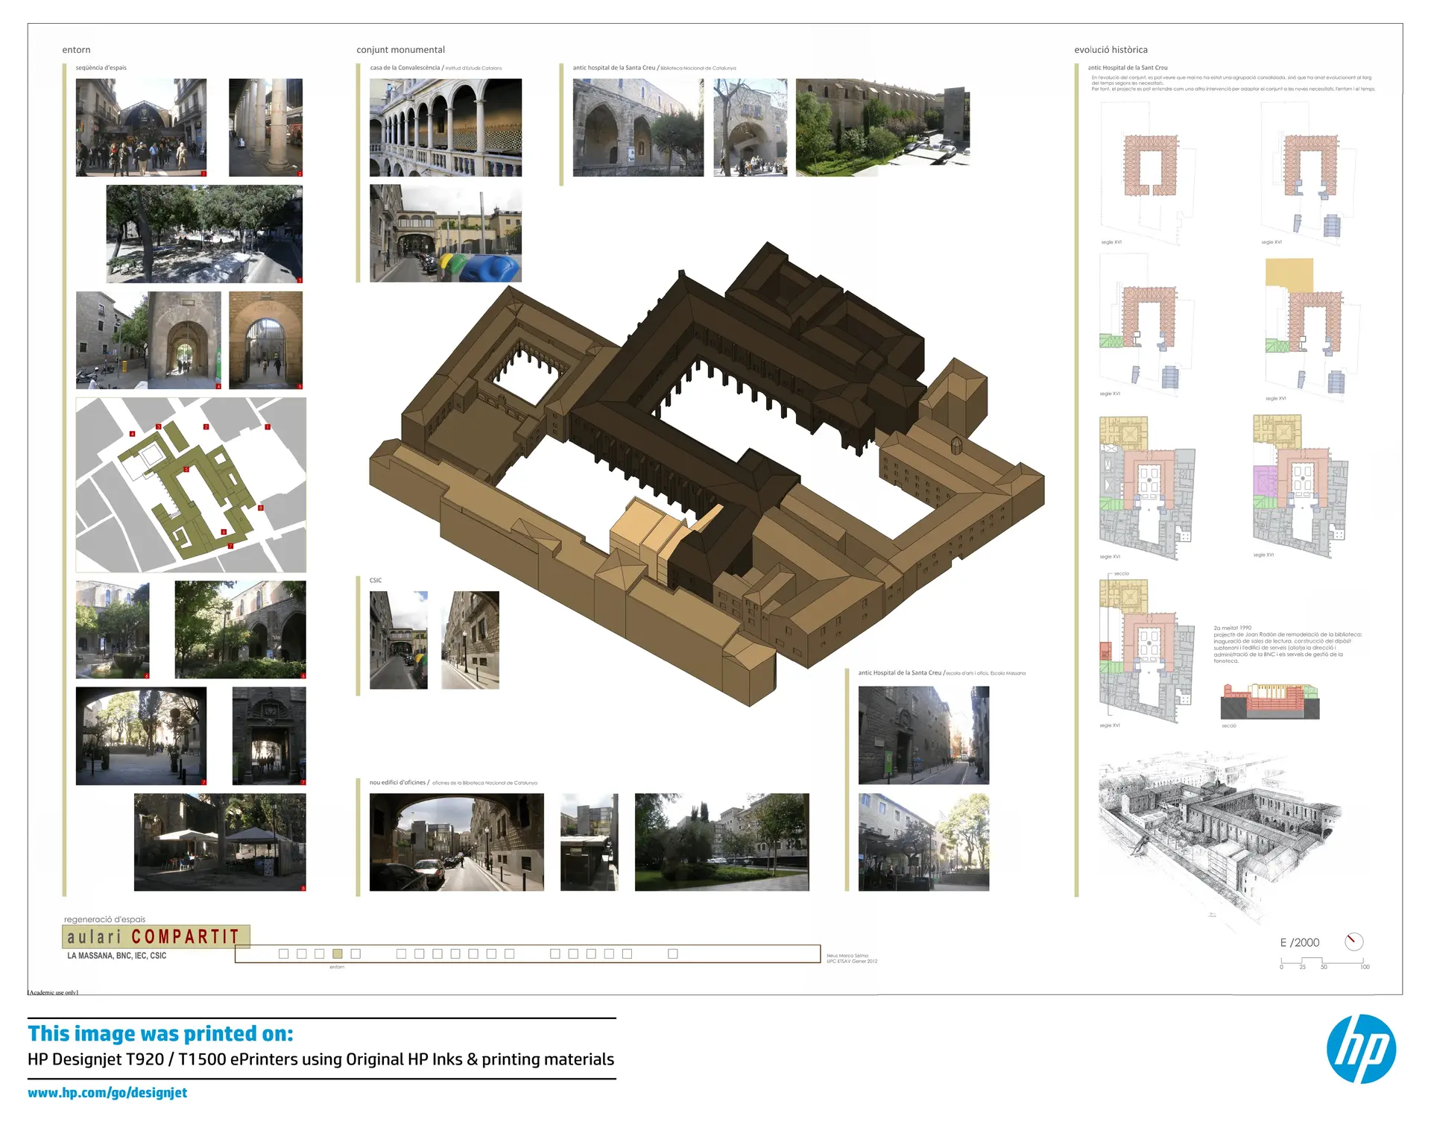Expand the CSIC photo group
The height and width of the screenshot is (1148, 1431).
(x=374, y=579)
